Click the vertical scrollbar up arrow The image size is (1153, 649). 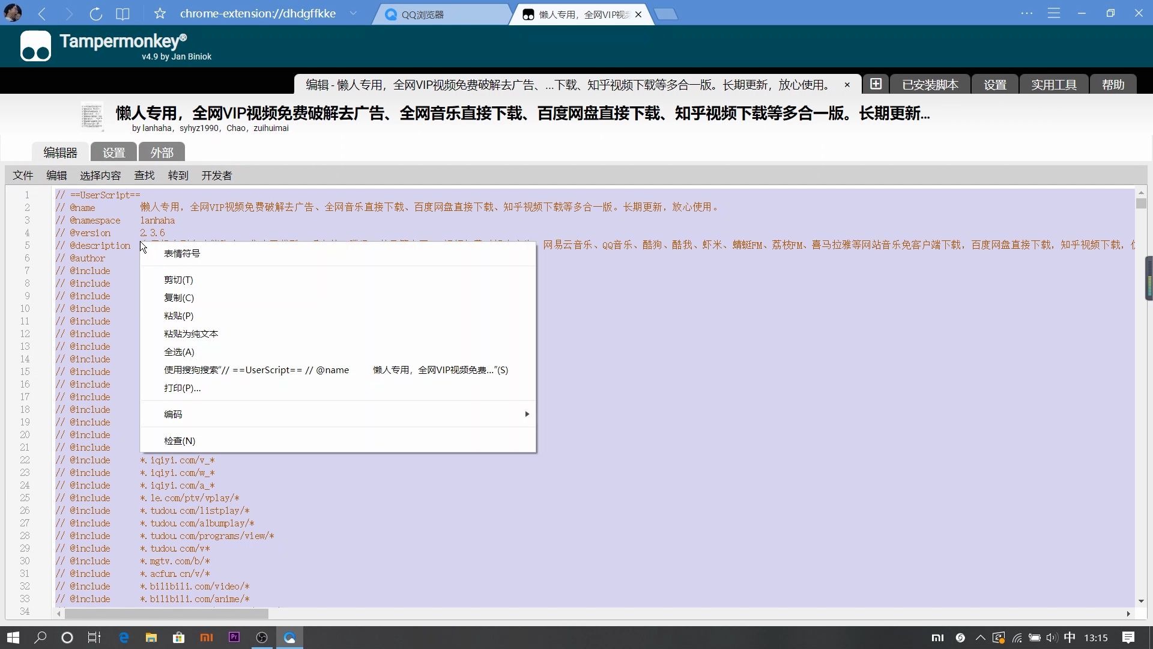[x=1140, y=193]
